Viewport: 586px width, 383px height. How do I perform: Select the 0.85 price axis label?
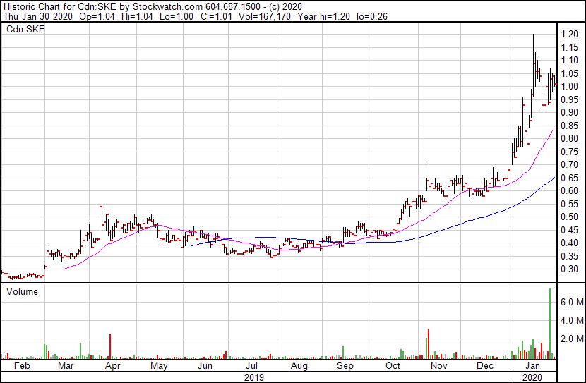click(570, 126)
